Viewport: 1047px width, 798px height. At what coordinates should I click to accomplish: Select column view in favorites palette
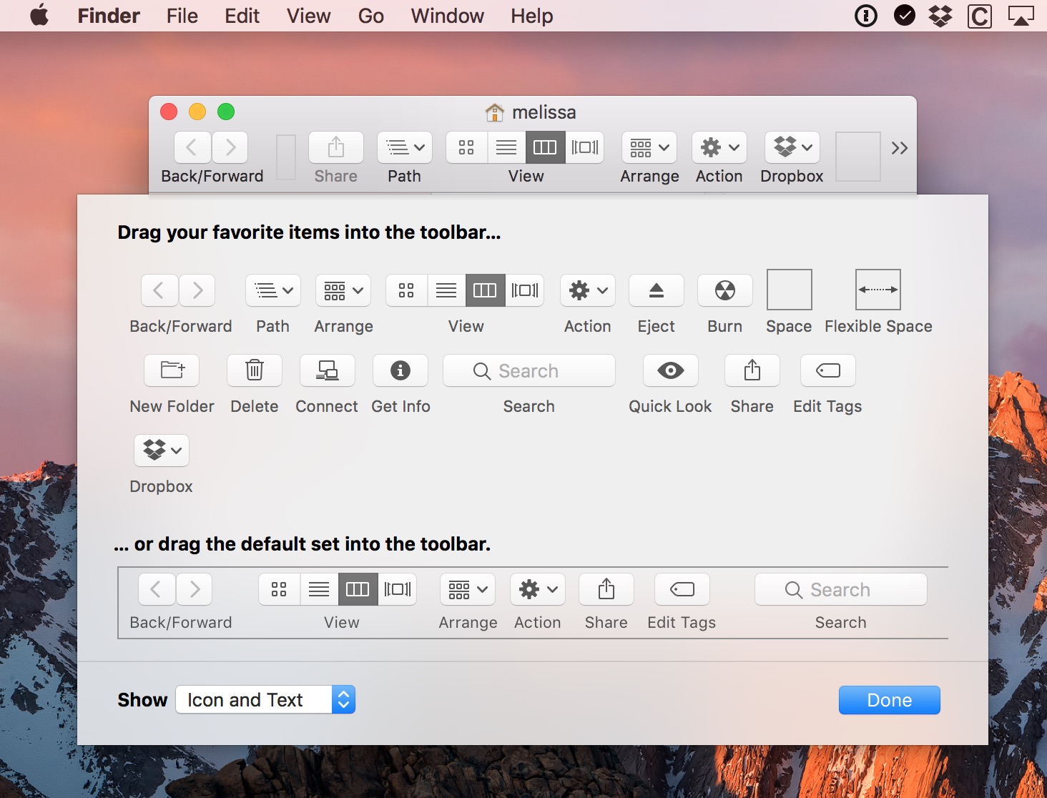click(x=485, y=290)
